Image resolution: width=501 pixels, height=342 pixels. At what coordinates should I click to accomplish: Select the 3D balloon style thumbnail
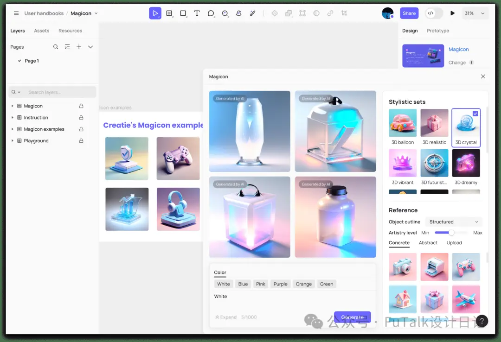403,123
